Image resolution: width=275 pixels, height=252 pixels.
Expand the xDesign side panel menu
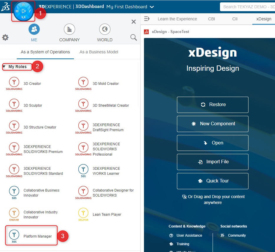point(147,19)
